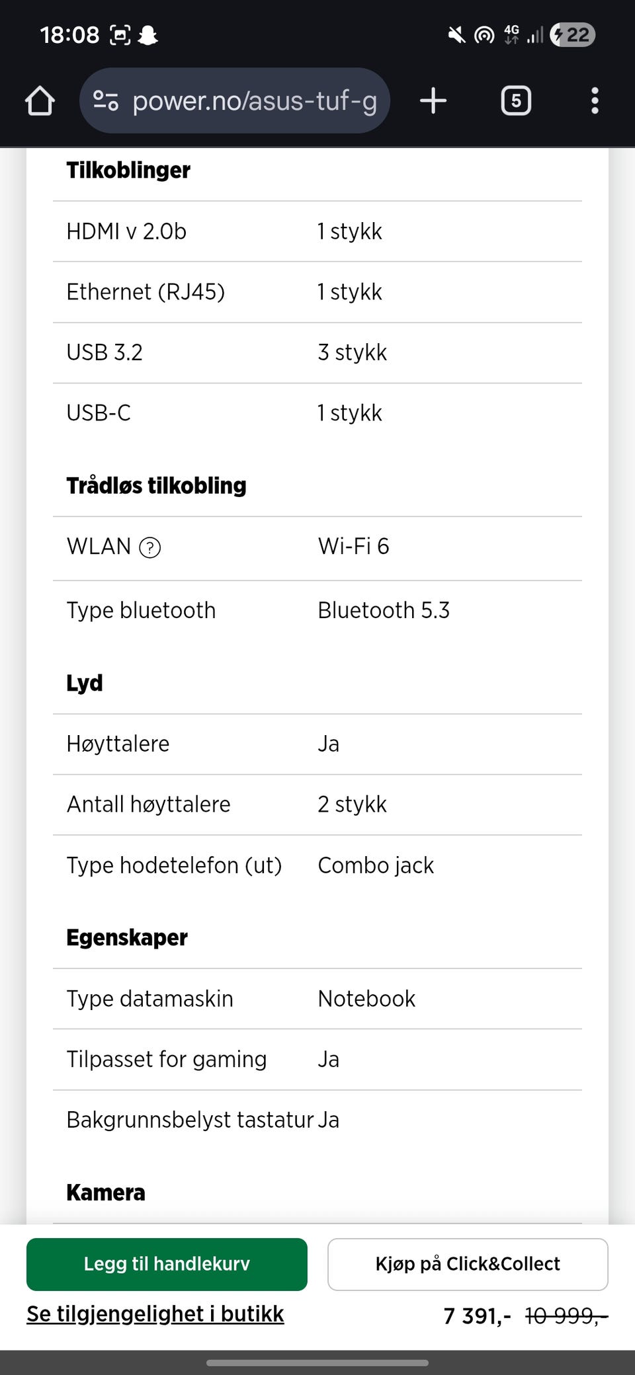Tap the battery indicator in status bar

coord(573,34)
